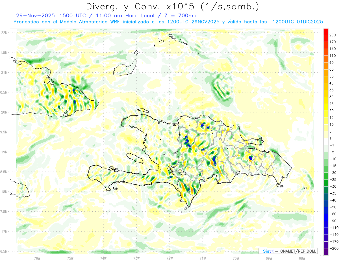
Task: Click the colorbar value -200
Action: tap(334, 248)
